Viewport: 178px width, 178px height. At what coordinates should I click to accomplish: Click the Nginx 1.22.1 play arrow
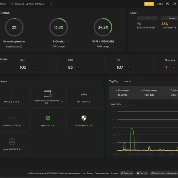coord(53,125)
